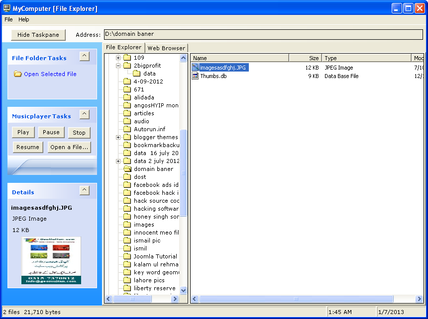Open the File menu
The height and width of the screenshot is (319, 428).
click(8, 19)
